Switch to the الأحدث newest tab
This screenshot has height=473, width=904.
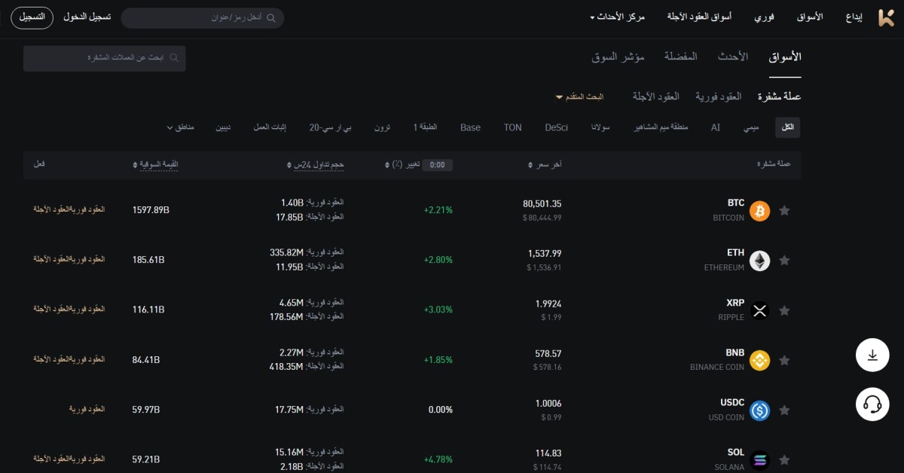733,57
